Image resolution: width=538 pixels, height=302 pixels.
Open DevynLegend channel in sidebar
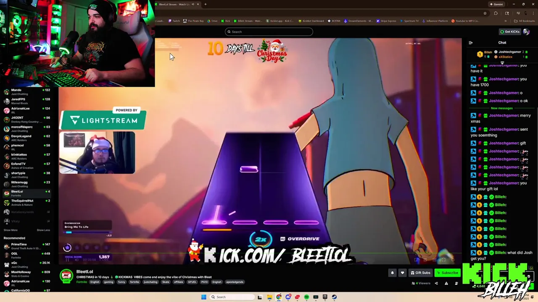pos(27,138)
